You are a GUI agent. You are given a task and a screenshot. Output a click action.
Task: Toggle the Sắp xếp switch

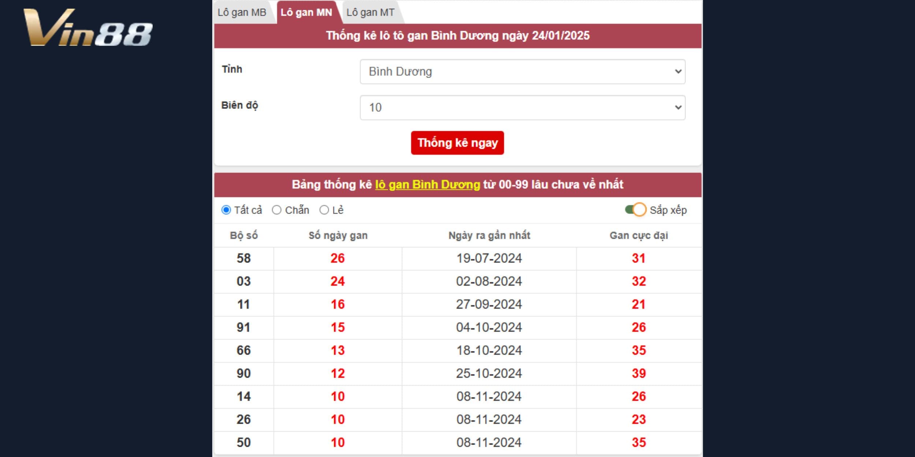636,210
